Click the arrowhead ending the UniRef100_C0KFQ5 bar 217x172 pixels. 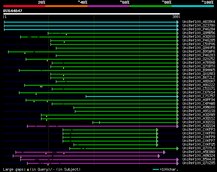(x=157, y=145)
